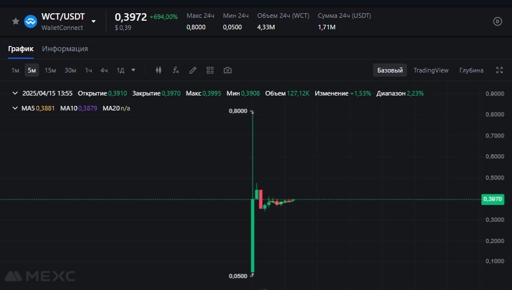512x290 pixels.
Task: Click the Открытие value 0,3910
Action: tap(117, 93)
